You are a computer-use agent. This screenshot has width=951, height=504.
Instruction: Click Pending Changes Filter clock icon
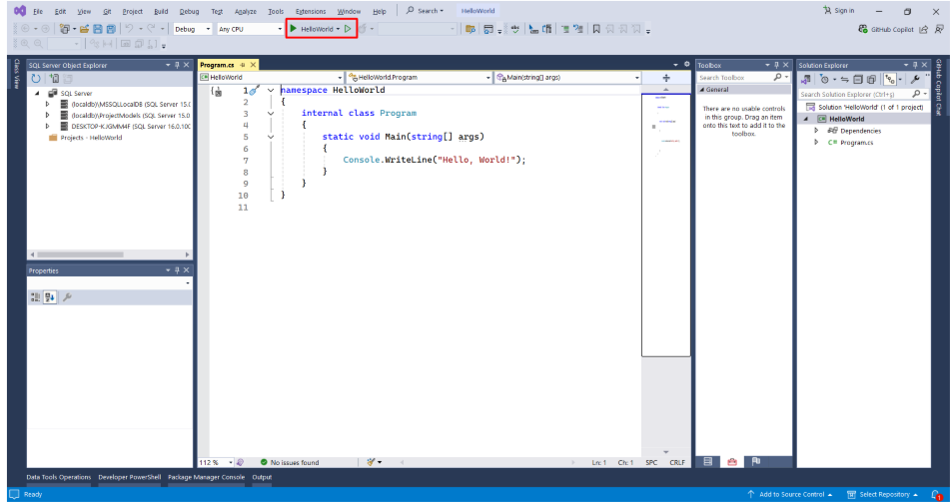823,80
